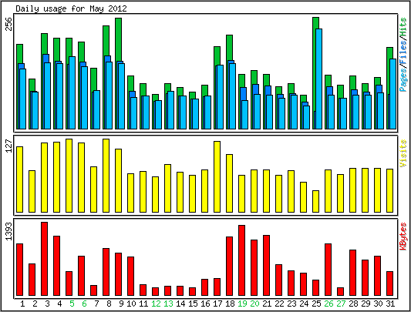Click the Pages/Files/Hits legend label
Viewport: 411px width, 312px height.
[x=403, y=54]
